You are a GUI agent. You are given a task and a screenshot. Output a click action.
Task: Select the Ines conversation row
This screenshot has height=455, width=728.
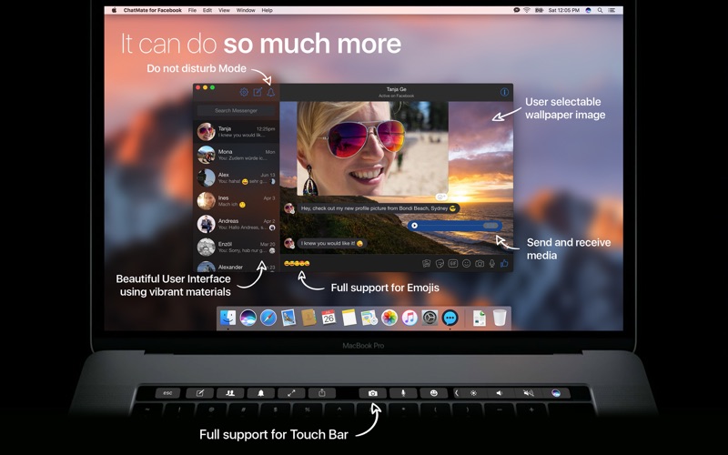click(x=236, y=201)
